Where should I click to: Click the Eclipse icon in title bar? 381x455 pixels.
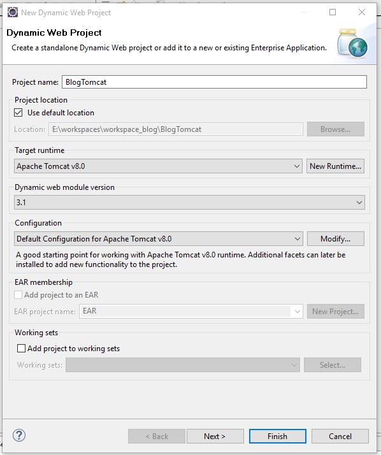coord(13,13)
